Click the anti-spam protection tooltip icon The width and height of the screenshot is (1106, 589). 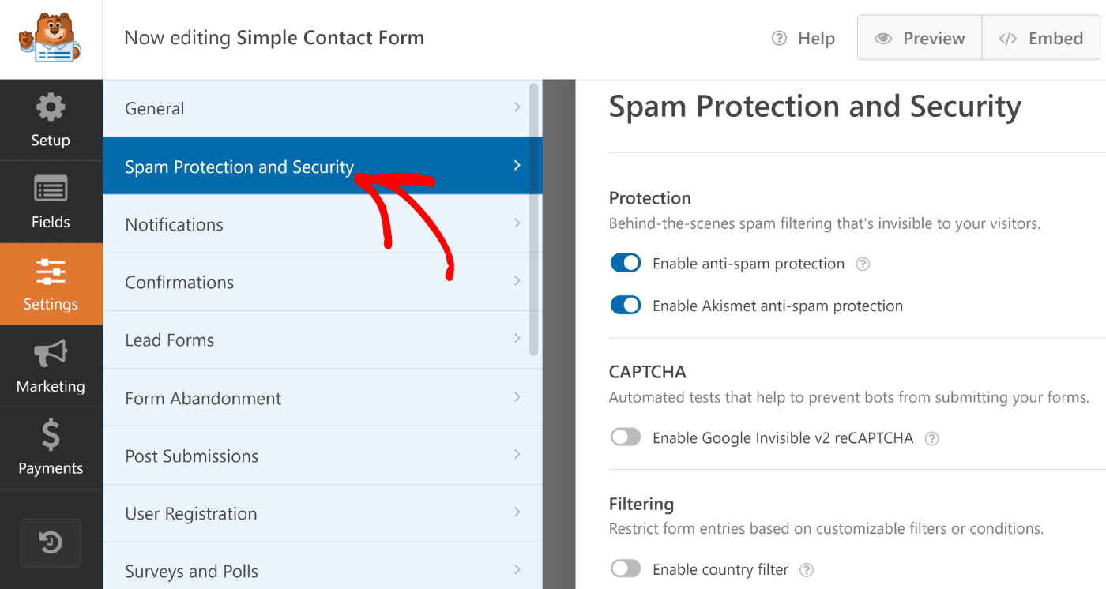coord(862,263)
